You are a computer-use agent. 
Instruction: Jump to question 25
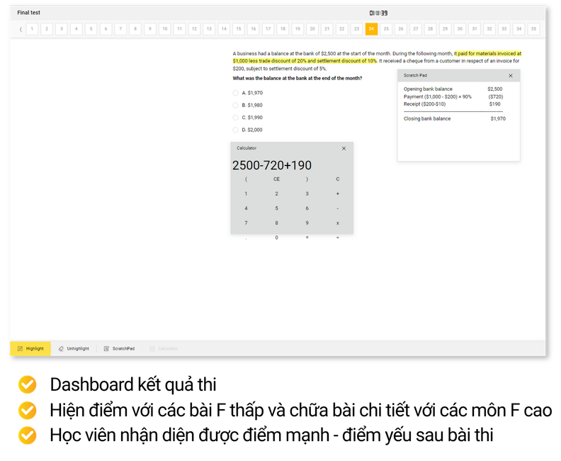pyautogui.click(x=386, y=29)
